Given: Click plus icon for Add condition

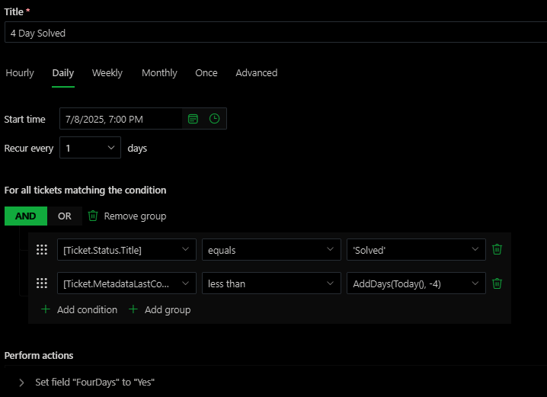Looking at the screenshot, I should click(45, 309).
